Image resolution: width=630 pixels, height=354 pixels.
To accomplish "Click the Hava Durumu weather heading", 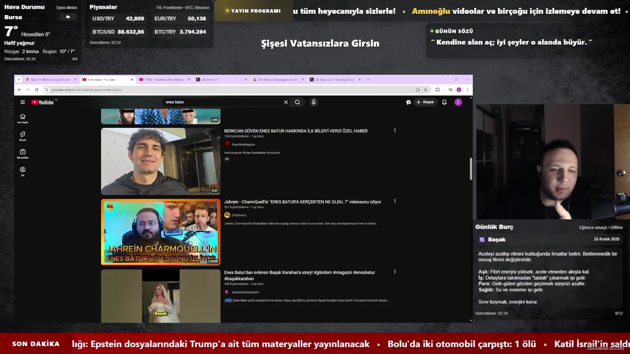I will 25,7.
